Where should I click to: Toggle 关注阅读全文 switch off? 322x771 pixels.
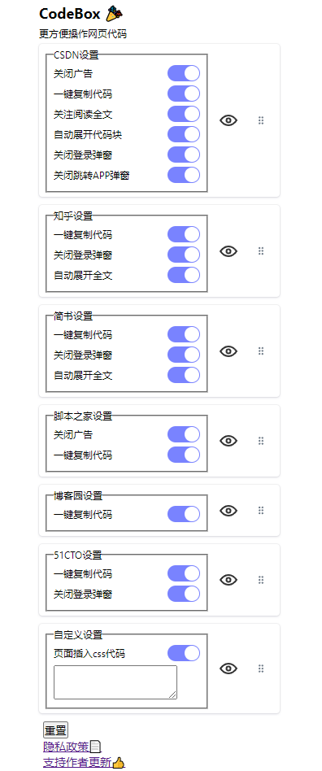[184, 114]
